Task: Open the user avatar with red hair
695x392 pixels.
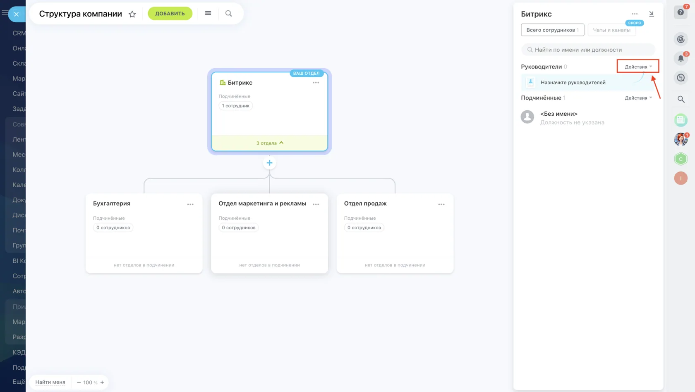Action: pos(681,140)
